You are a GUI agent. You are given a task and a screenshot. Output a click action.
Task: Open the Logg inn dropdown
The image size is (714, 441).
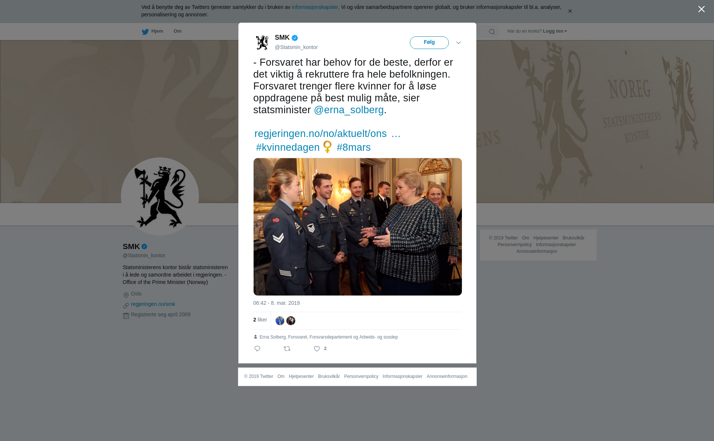[555, 31]
